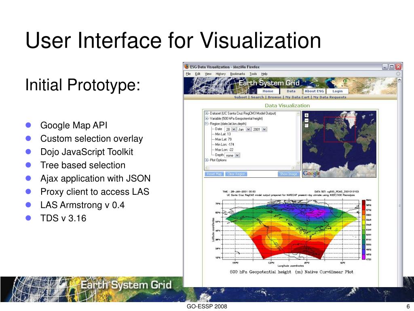Follow the Subset link
This screenshot has height=311, width=414.
[241, 97]
